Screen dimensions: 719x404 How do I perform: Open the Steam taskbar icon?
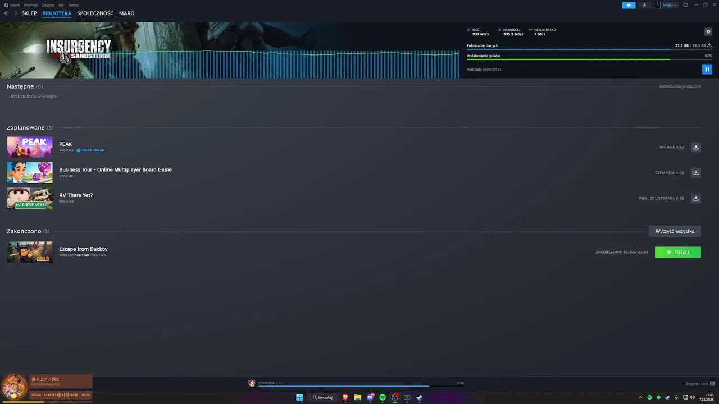(420, 397)
